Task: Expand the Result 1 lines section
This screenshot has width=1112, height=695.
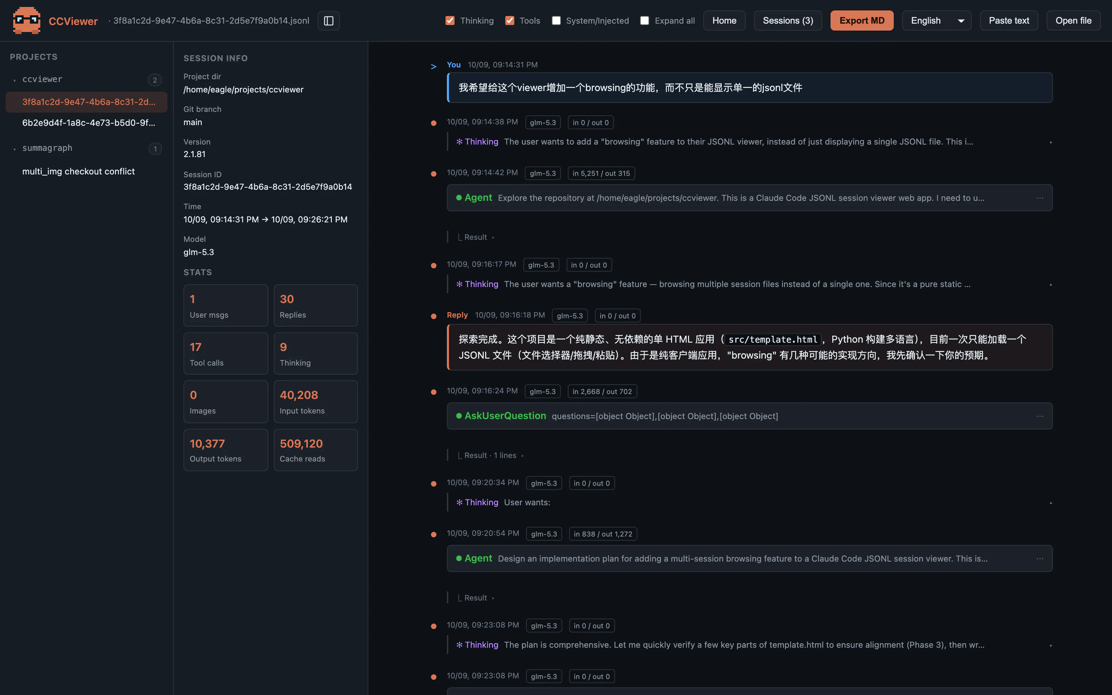Action: coord(491,456)
